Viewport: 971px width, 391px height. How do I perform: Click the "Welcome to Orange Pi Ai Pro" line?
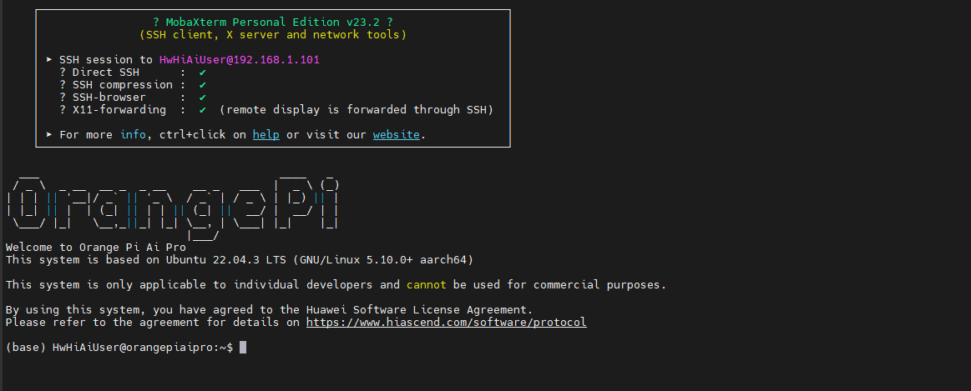pos(95,247)
